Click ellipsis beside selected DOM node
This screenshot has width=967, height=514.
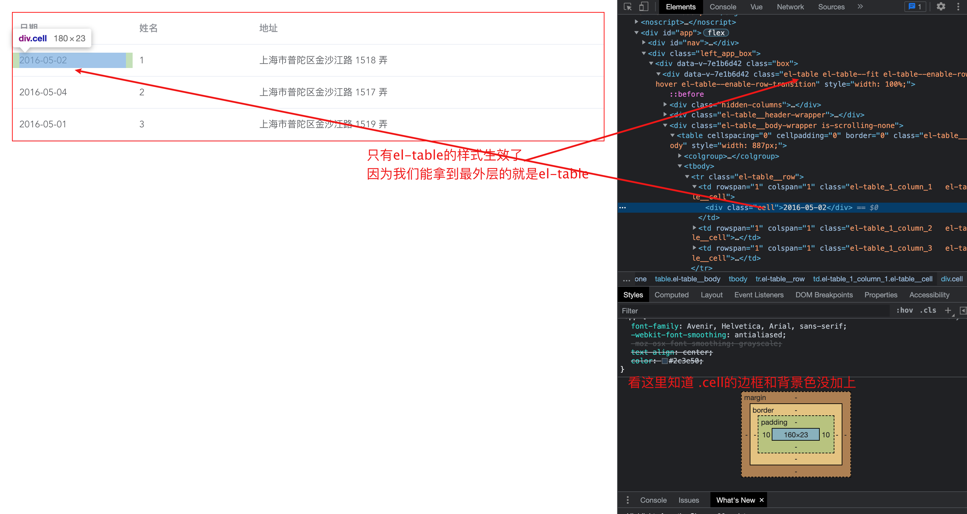click(x=622, y=207)
